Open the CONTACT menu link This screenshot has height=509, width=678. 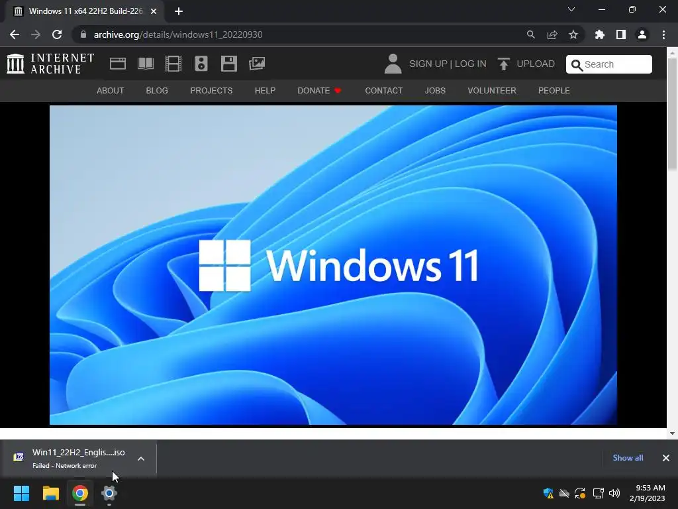pyautogui.click(x=383, y=90)
